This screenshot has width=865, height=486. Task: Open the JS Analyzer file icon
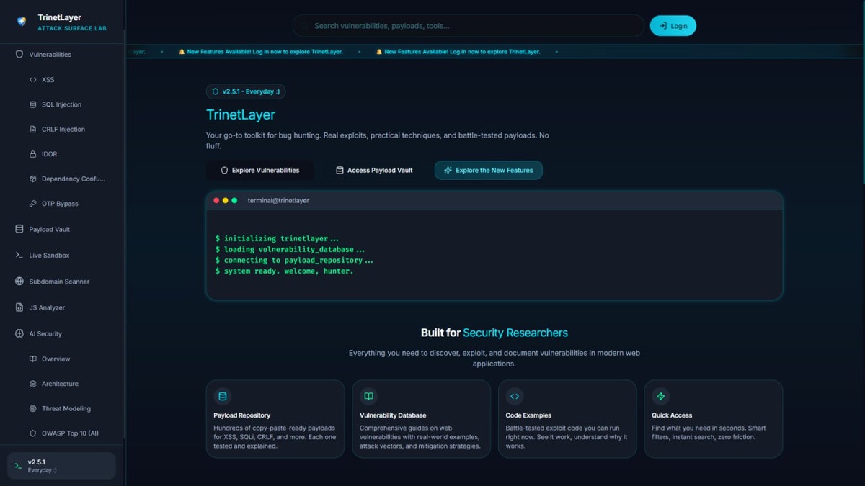pyautogui.click(x=19, y=307)
